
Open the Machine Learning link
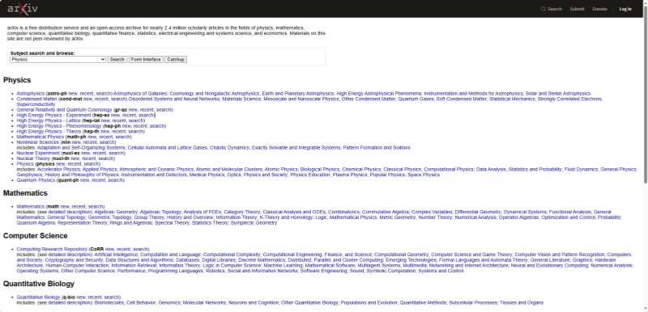[283, 265]
